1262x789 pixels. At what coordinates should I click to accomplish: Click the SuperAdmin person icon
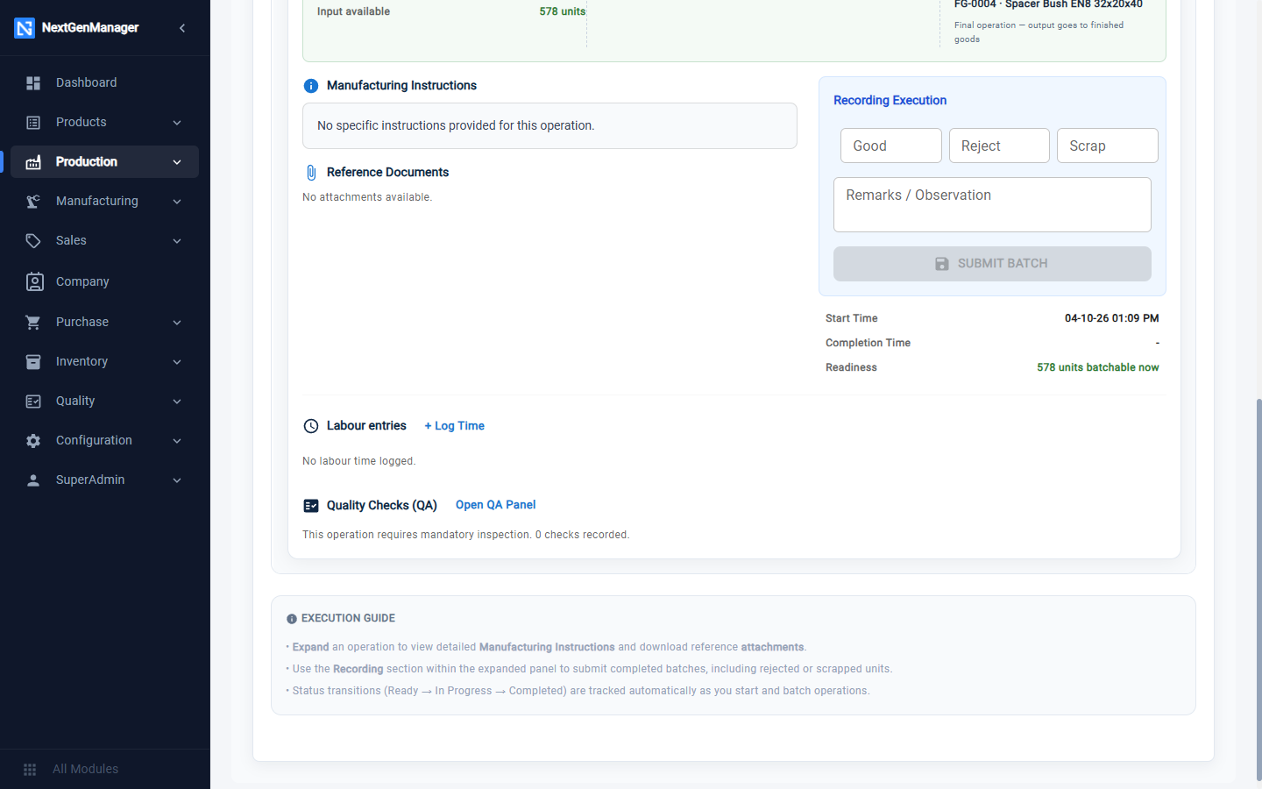click(x=33, y=480)
